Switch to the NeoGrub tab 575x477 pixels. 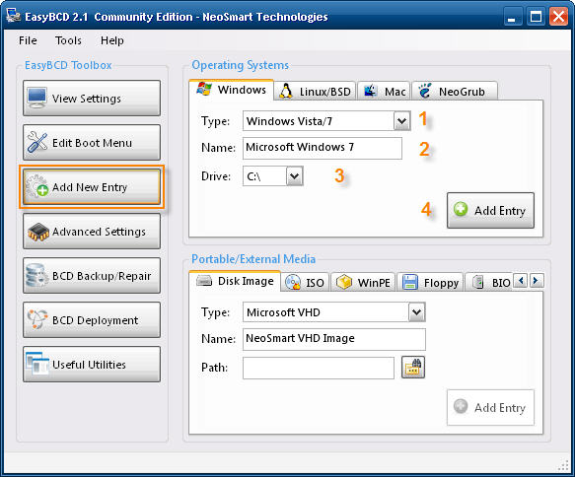[455, 91]
